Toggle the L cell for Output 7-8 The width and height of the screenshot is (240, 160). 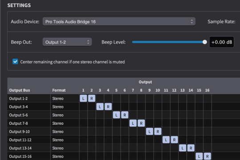pyautogui.click(x=133, y=123)
